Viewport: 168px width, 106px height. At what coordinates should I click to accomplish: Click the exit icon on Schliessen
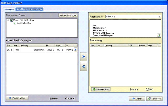tap(149, 99)
